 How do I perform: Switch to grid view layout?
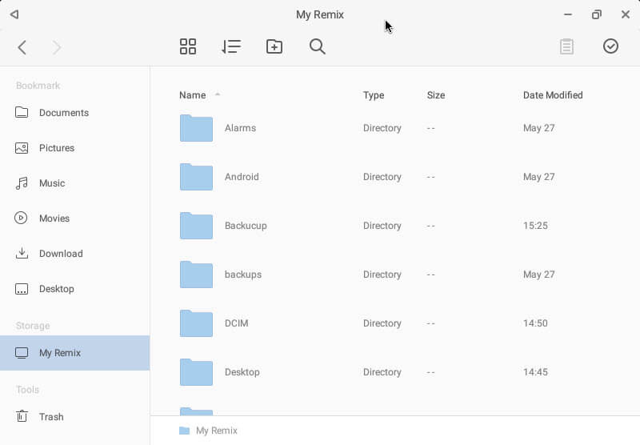click(x=188, y=46)
